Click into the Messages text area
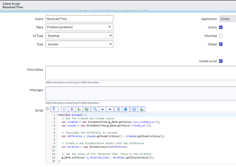This screenshot has width=236, height=167. tap(141, 93)
